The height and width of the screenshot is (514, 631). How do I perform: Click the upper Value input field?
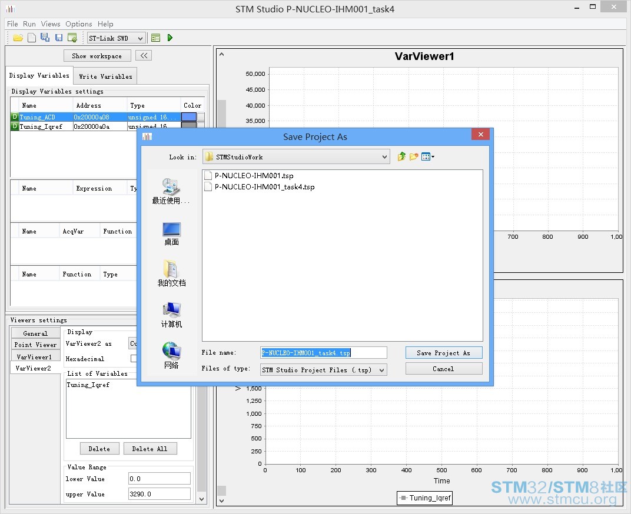[159, 494]
